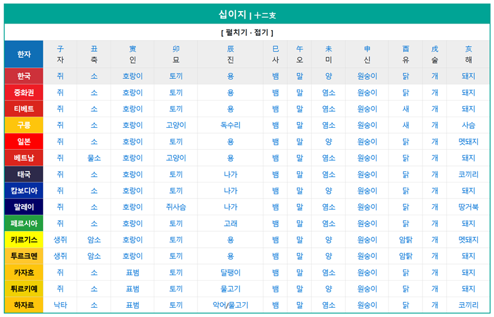The height and width of the screenshot is (317, 494).
Task: Open 염소 link in 중화권 row
Action: point(329,93)
